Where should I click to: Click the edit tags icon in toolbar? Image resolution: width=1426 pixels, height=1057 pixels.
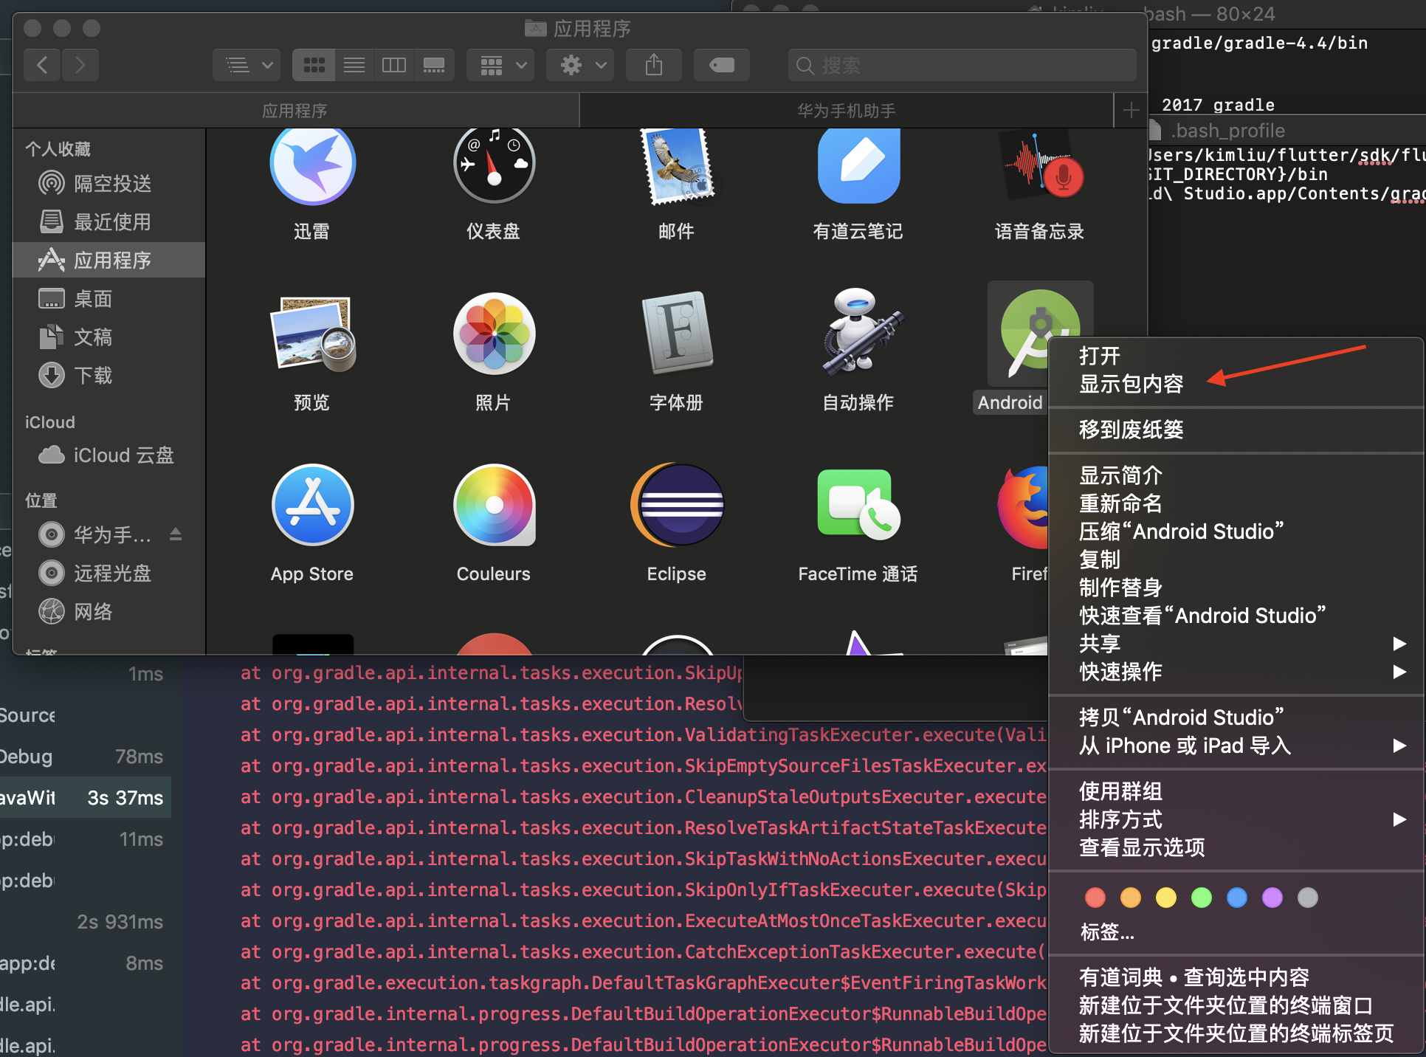721,66
